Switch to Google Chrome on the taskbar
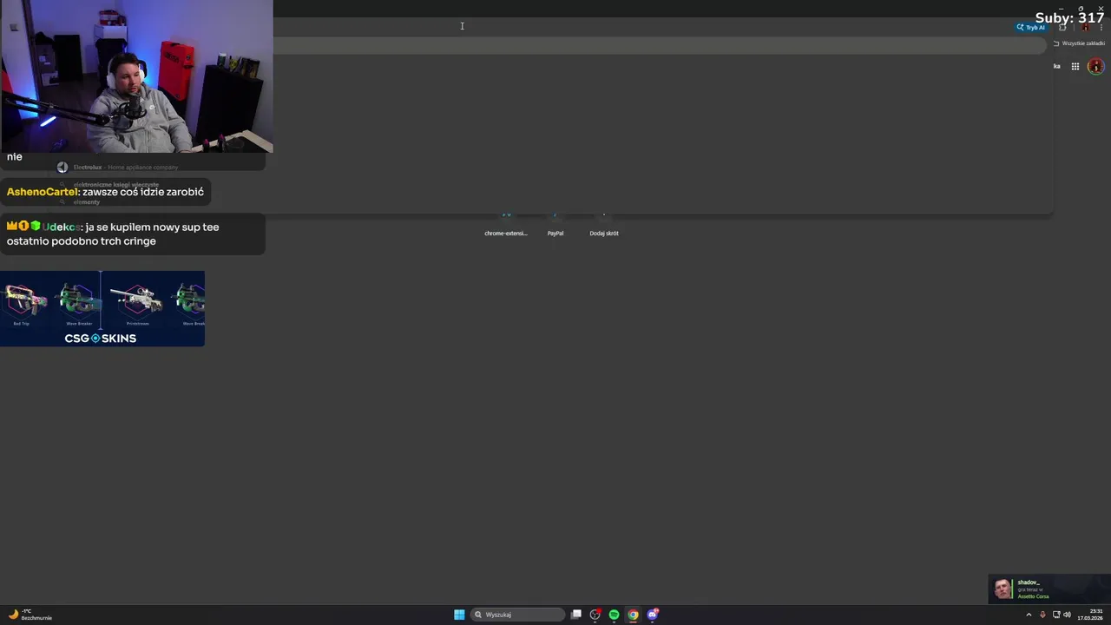Image resolution: width=1111 pixels, height=625 pixels. click(x=633, y=615)
